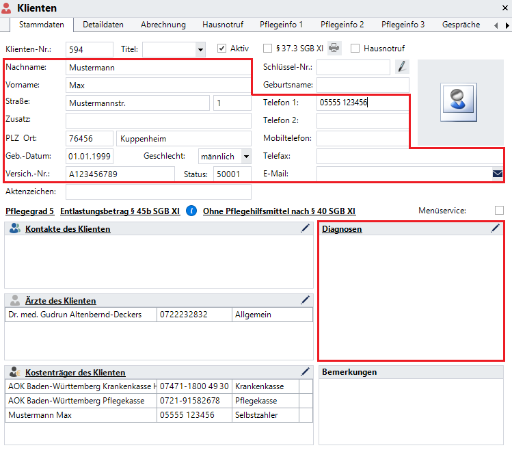Image resolution: width=512 pixels, height=450 pixels.
Task: Toggle the Menüservice checkbox
Action: (x=499, y=211)
